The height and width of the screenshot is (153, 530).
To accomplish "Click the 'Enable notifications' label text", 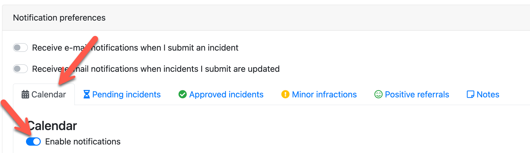I will (83, 142).
